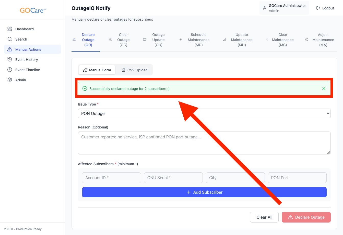Click the Dashboard grid icon in sidebar
The width and height of the screenshot is (343, 235).
coord(10,29)
